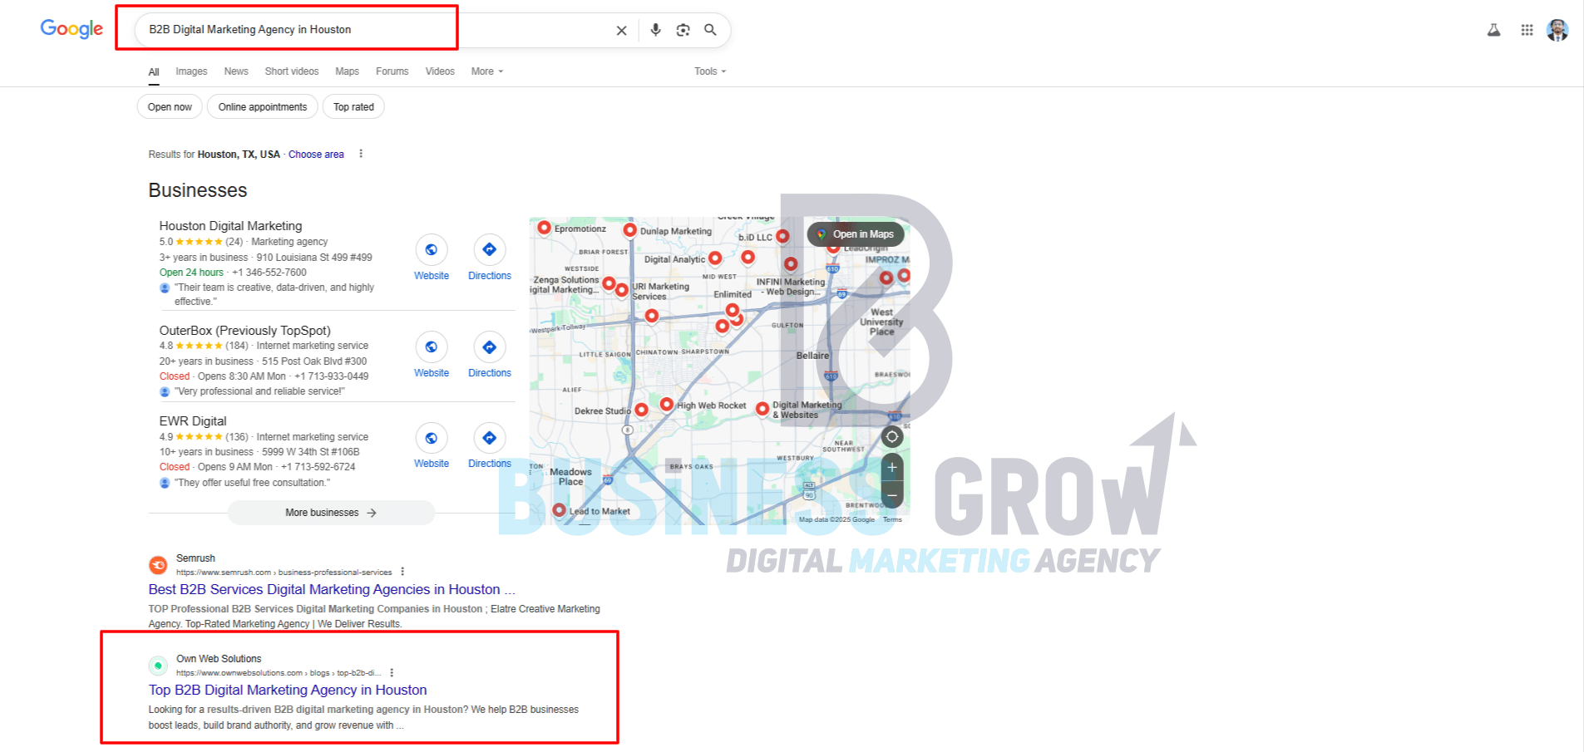1584x752 pixels.
Task: Open the Tools dropdown
Action: coord(710,71)
